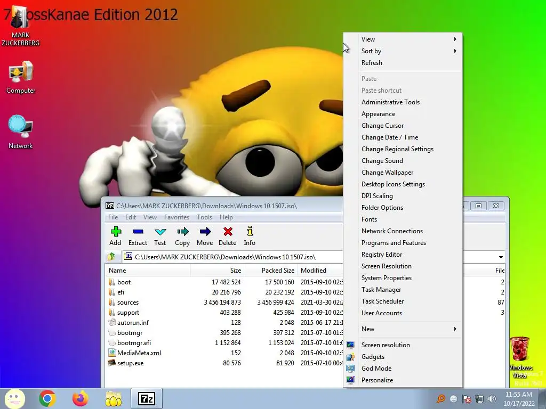Select the setup.exe file icon
This screenshot has width=546, height=409.
(x=112, y=363)
